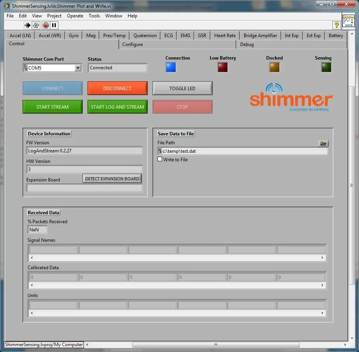Click the Abort Execution red stop icon
Screen dimensions: 359x352
[46, 25]
